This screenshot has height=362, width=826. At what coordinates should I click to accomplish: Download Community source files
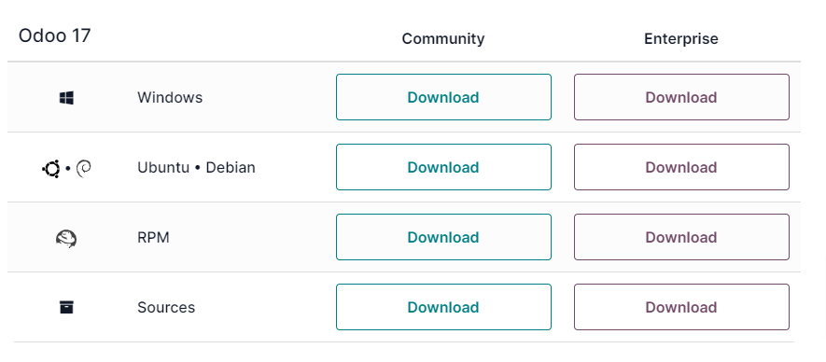pyautogui.click(x=443, y=307)
